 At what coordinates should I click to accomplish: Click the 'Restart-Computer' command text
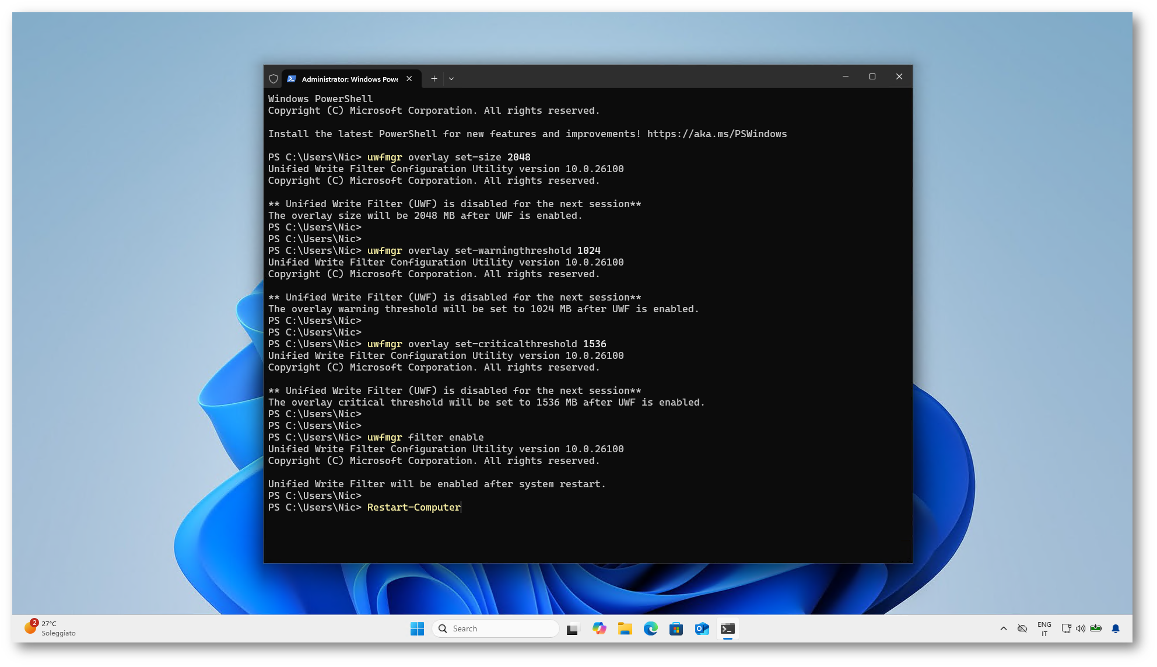pos(413,507)
